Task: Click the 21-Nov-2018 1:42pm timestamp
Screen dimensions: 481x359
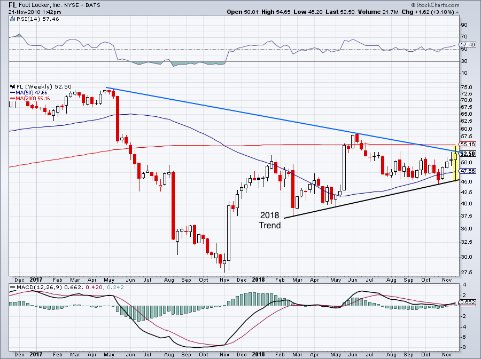Action: (35, 12)
